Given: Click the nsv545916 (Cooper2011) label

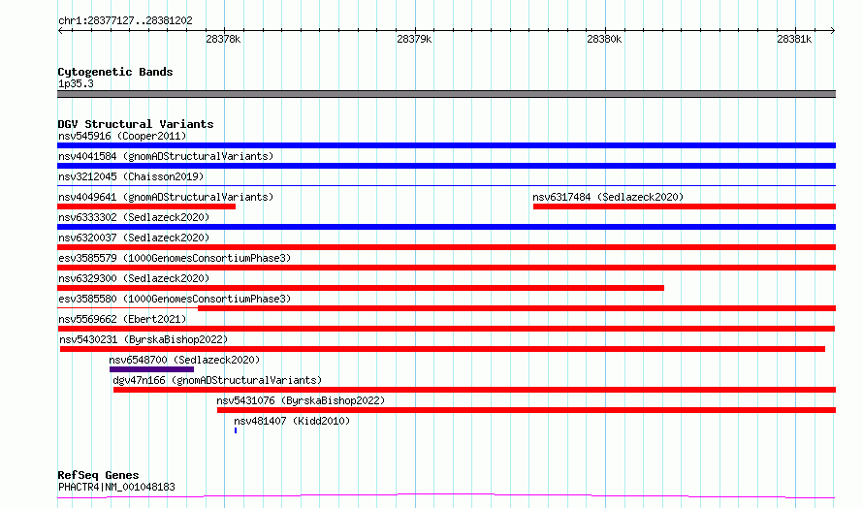Looking at the screenshot, I should 122,136.
